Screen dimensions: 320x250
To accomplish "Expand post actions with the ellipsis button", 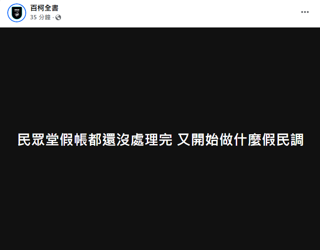I will [x=305, y=12].
